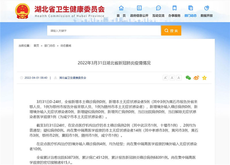Click the home icon above 首页
This screenshot has width=230, height=165.
point(121,8)
